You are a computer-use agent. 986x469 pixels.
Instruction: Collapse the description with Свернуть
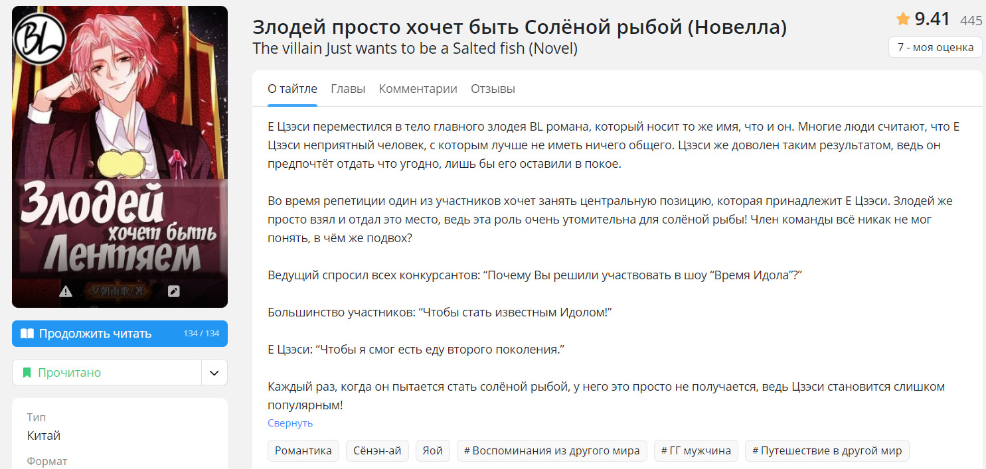click(290, 423)
